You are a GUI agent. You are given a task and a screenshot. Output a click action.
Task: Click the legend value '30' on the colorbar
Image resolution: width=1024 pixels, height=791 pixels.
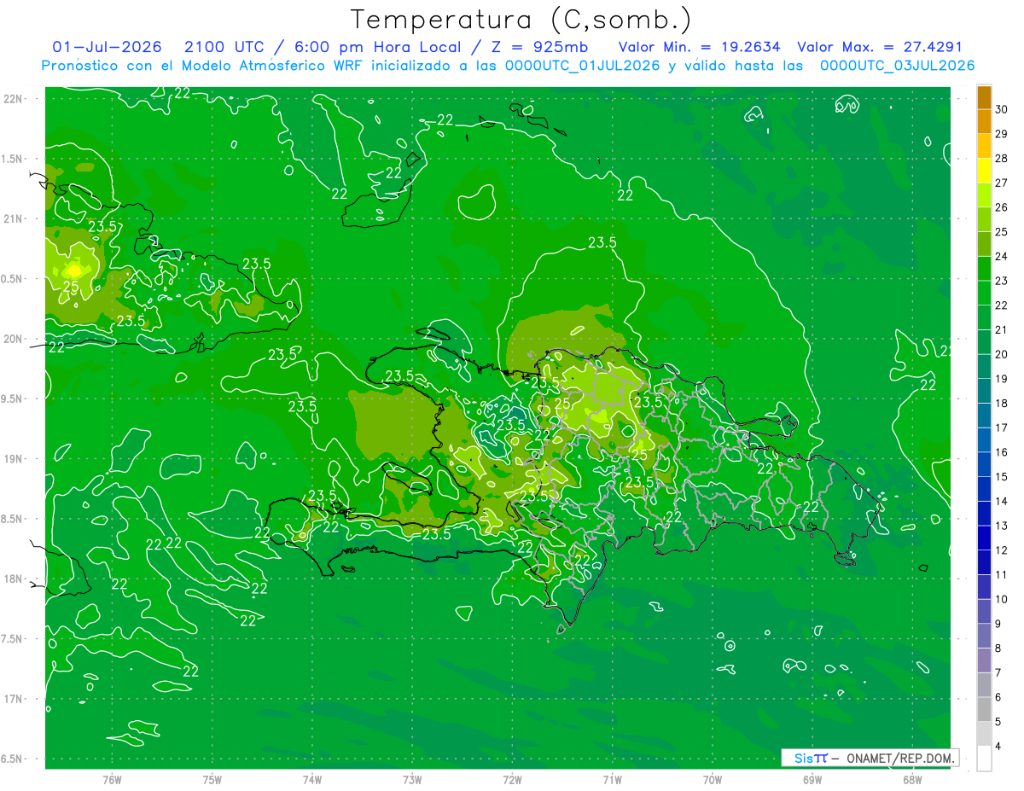(x=1002, y=109)
